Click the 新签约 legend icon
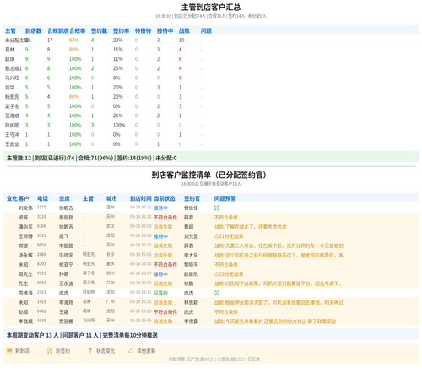 50,350
